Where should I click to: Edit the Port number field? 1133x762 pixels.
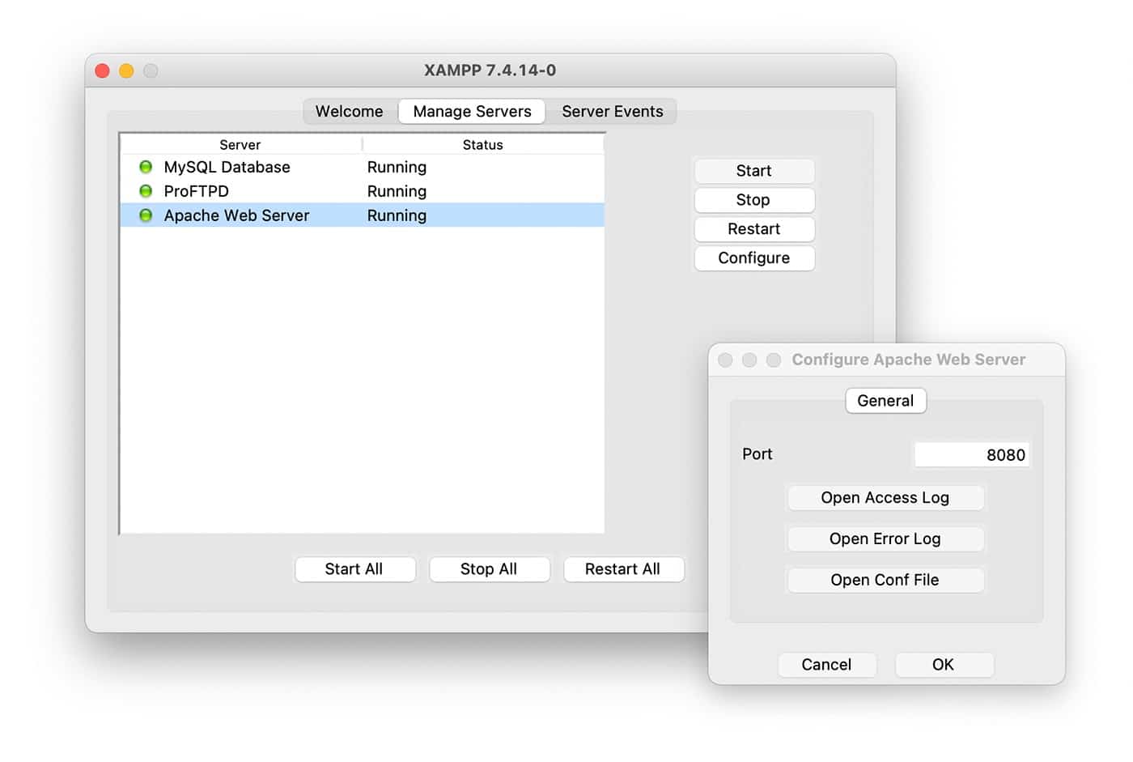[x=971, y=454]
